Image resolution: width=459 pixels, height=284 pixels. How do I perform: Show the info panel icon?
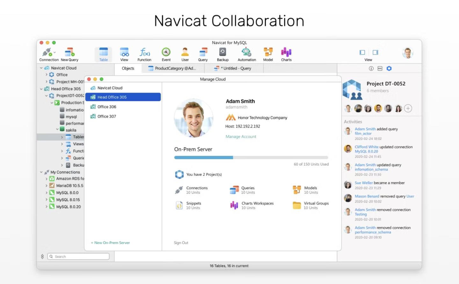tap(371, 68)
